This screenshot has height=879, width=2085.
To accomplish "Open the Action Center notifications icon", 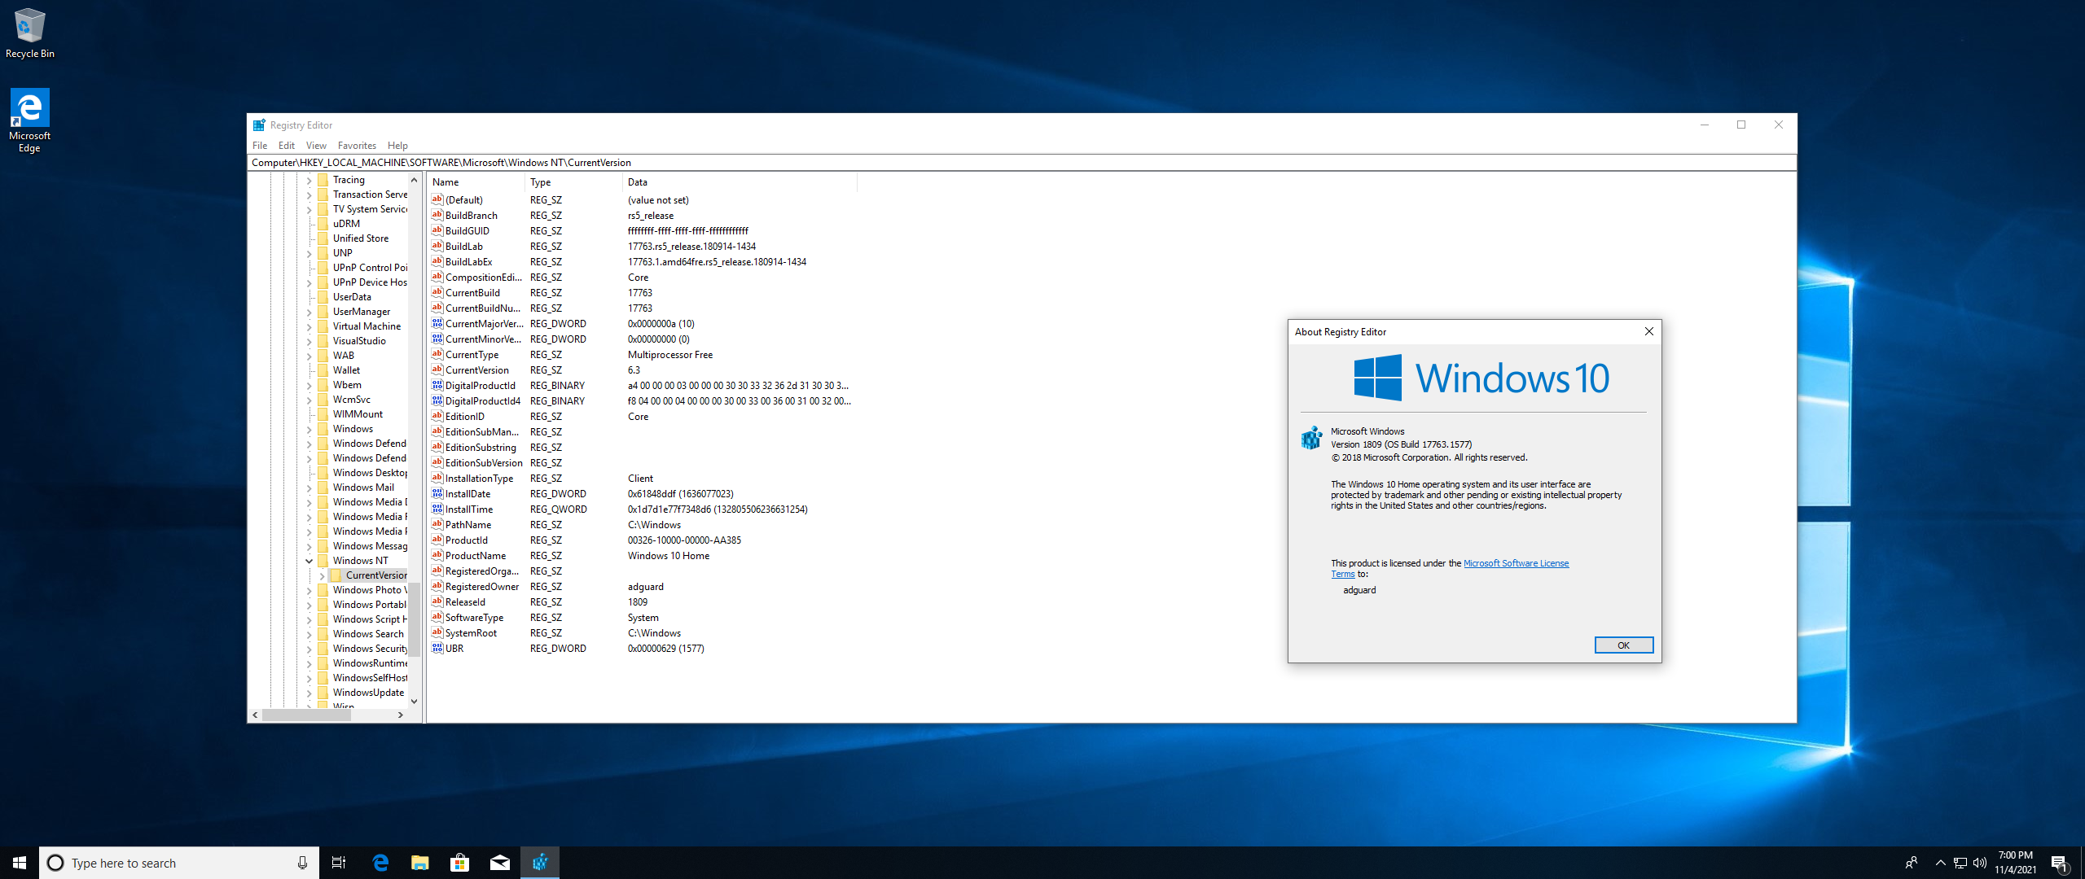I will (x=2059, y=863).
